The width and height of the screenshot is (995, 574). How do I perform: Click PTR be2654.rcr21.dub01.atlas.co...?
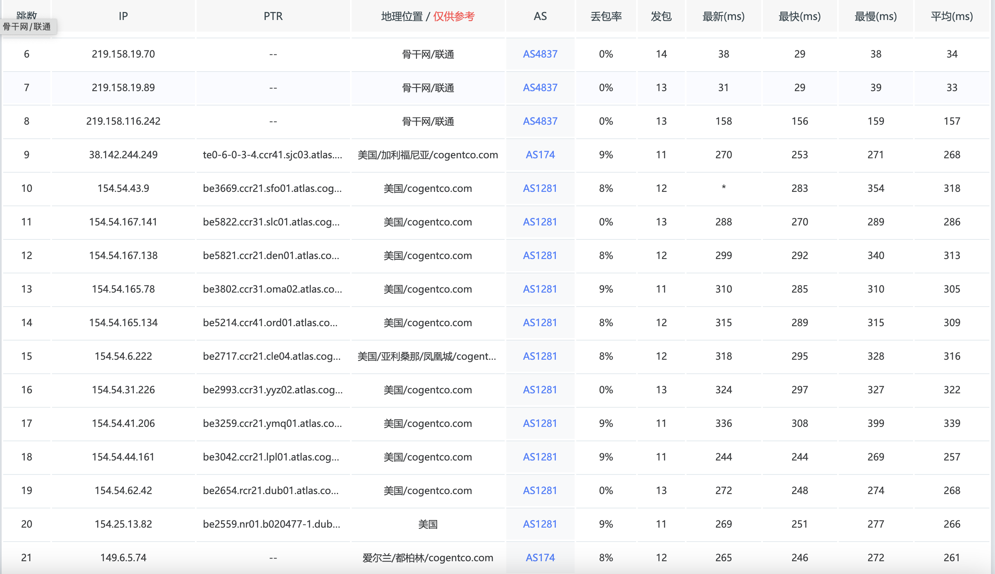(x=271, y=490)
